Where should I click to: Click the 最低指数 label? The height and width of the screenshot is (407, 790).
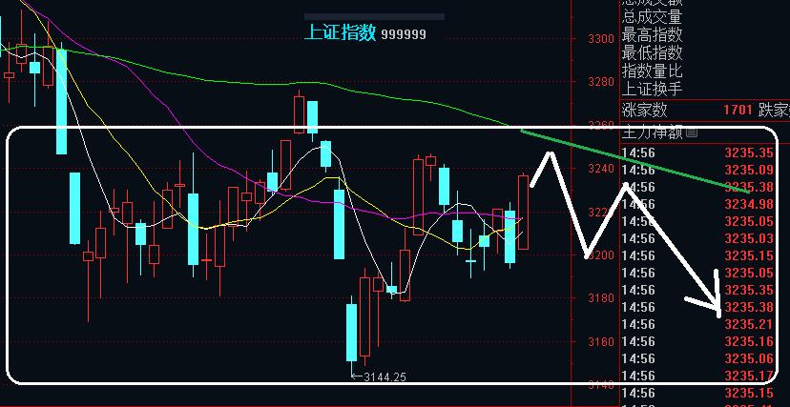click(x=652, y=52)
